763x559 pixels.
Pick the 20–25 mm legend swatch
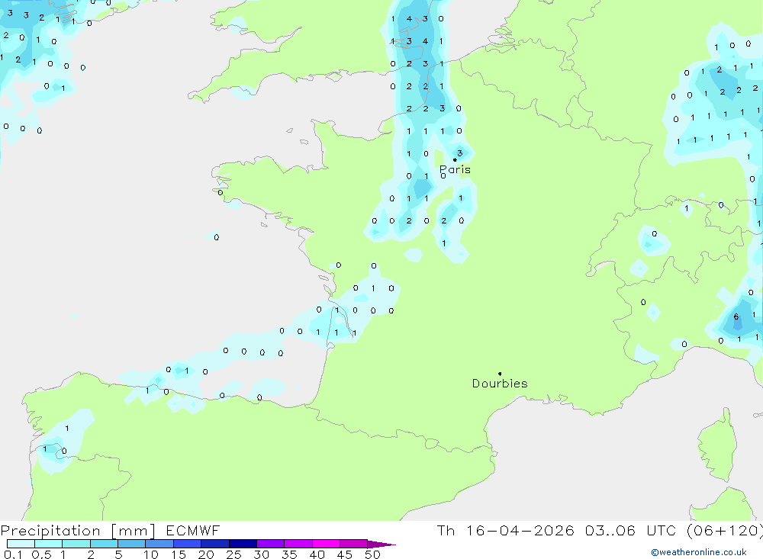tap(215, 544)
